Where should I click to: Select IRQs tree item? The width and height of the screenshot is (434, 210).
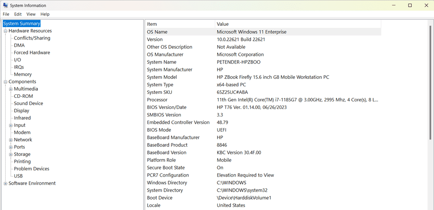pos(19,67)
